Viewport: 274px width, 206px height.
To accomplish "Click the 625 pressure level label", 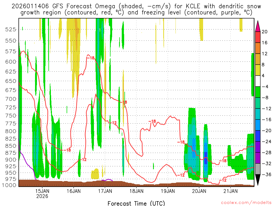I will [x=11, y=71].
